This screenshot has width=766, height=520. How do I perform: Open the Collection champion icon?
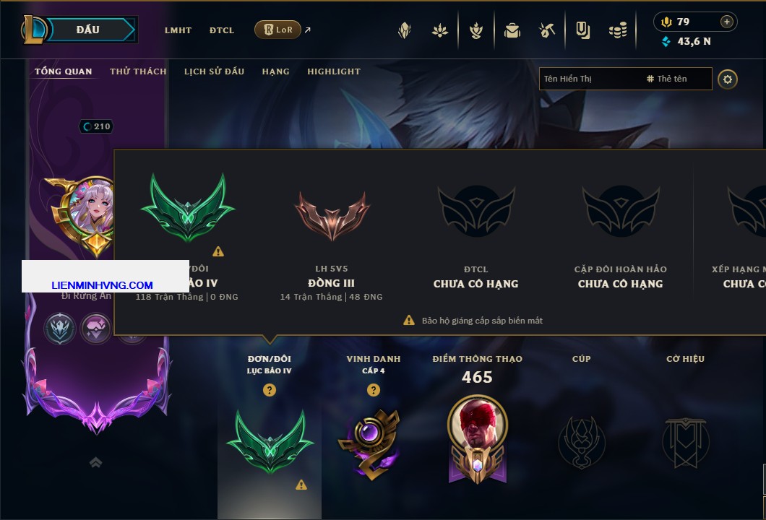tap(405, 31)
